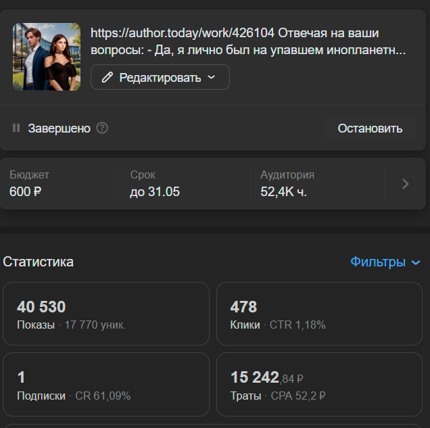
Task: Open the Подписки statistics card
Action: (106, 385)
